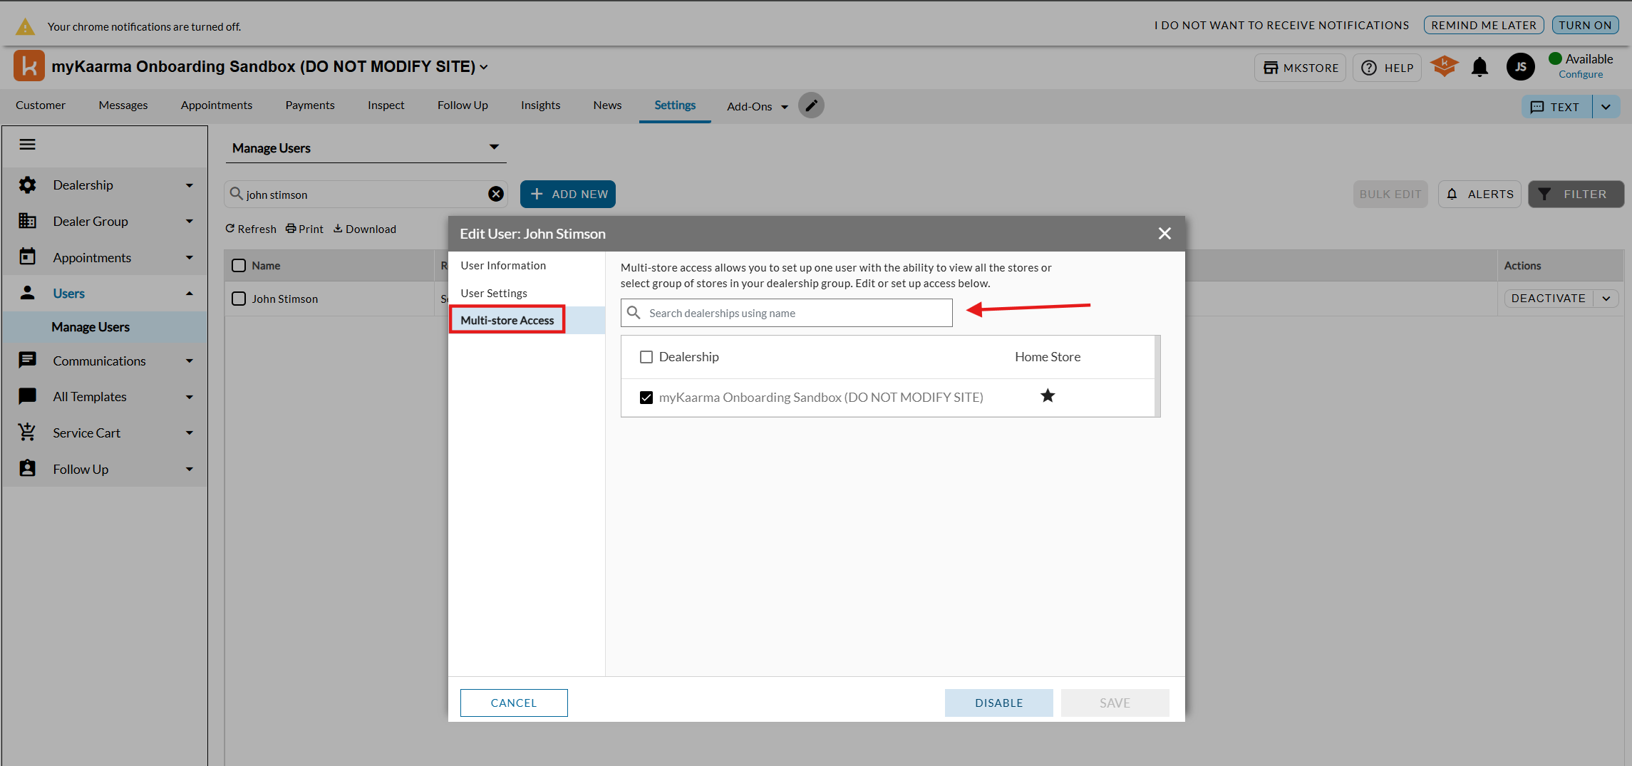1632x766 pixels.
Task: Click the search dealerships name field
Action: [x=787, y=313]
